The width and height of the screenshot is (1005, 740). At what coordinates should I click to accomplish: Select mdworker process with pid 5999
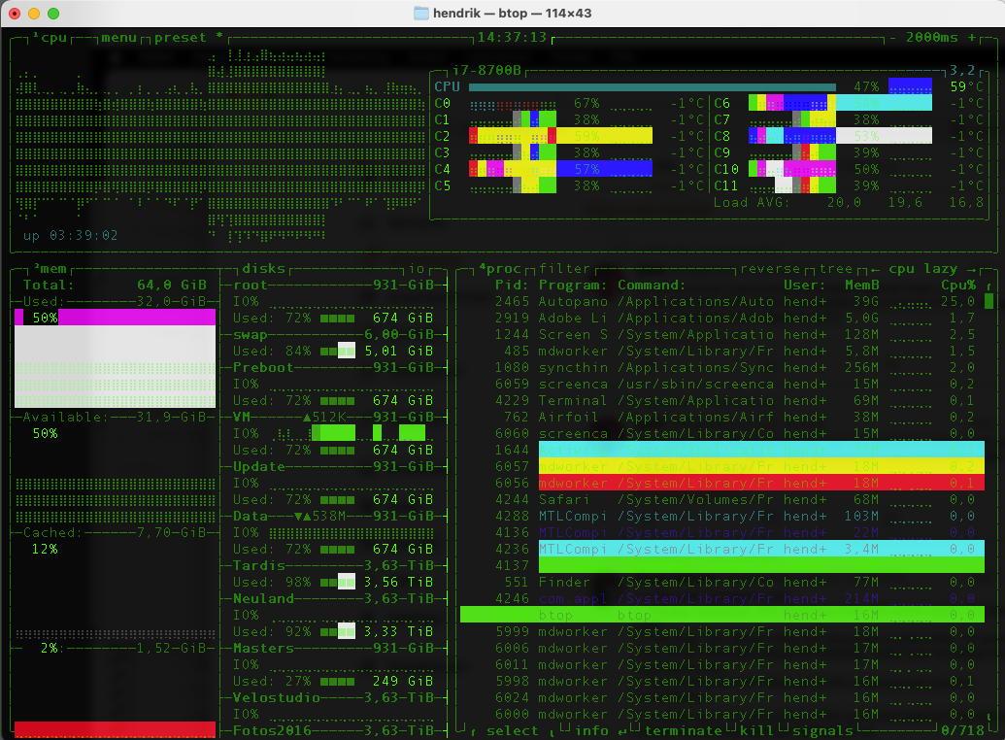click(x=722, y=631)
